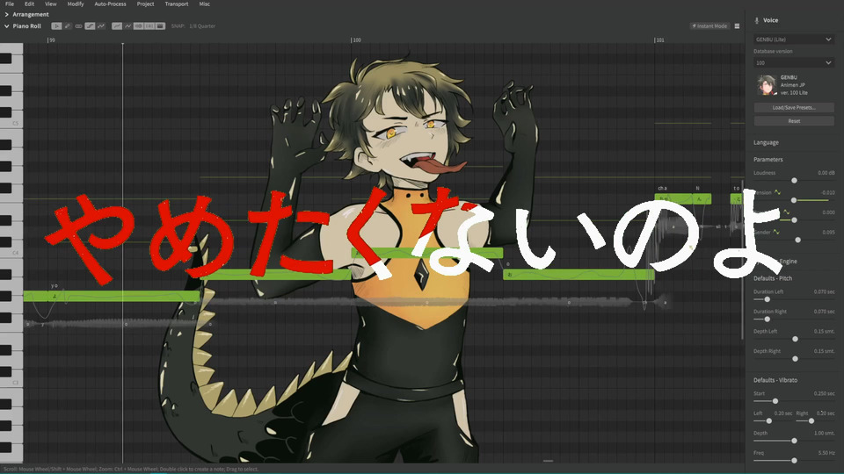The height and width of the screenshot is (474, 844).
Task: Toggle the smooth curve display icon
Action: pyautogui.click(x=117, y=25)
